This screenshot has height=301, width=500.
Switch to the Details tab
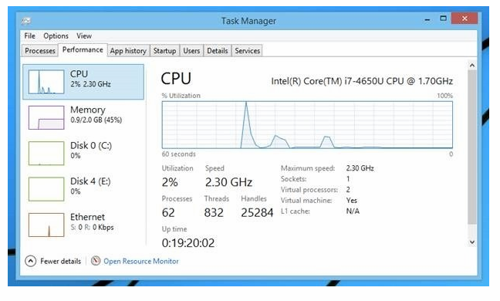[217, 51]
